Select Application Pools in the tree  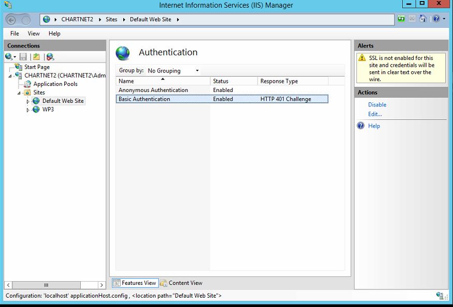55,84
